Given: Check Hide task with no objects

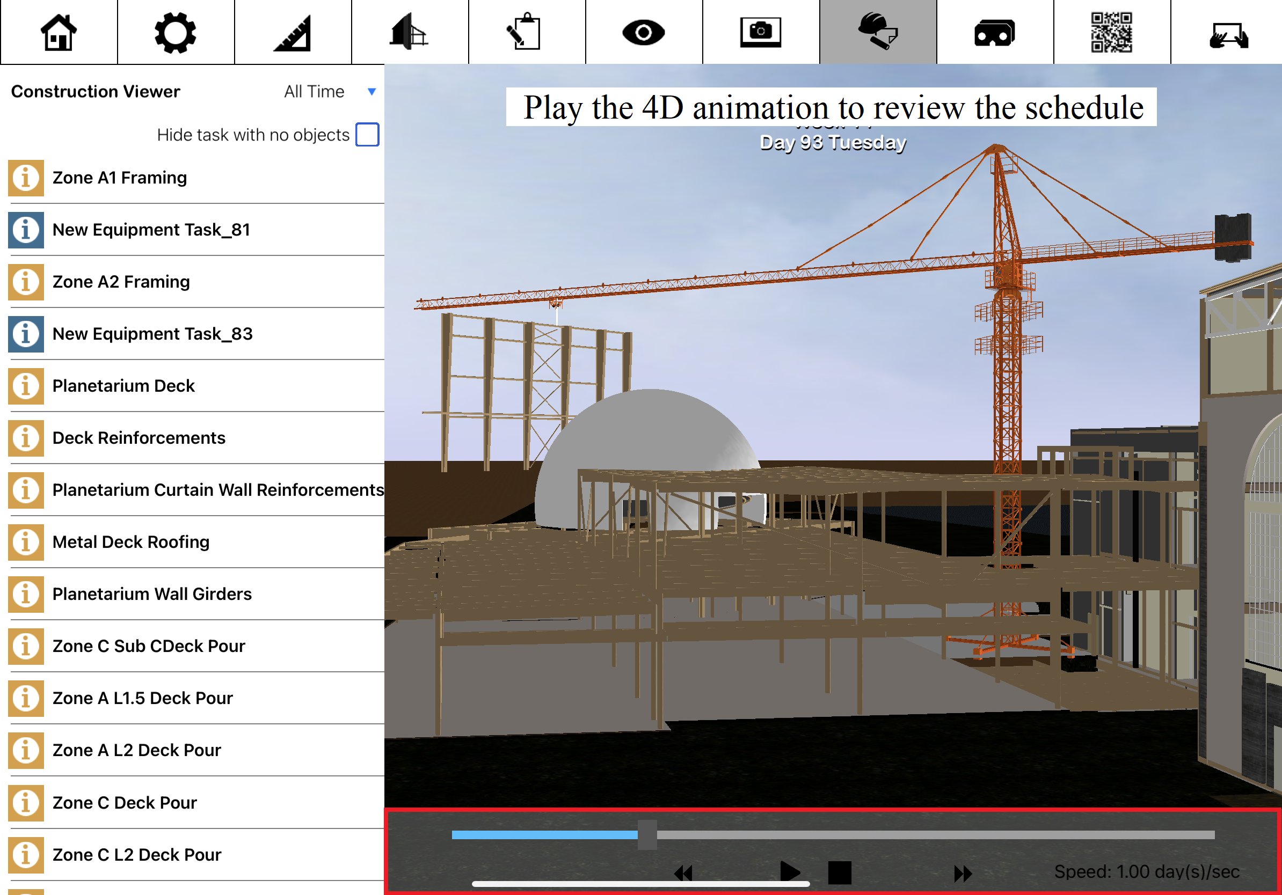Looking at the screenshot, I should (x=367, y=135).
